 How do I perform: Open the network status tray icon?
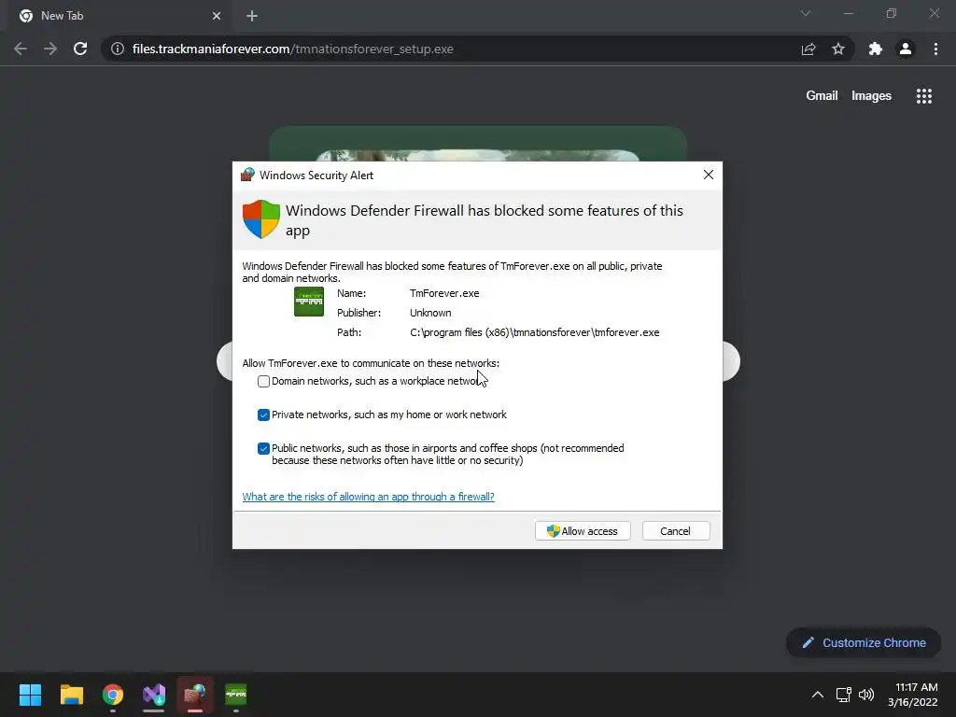(844, 695)
